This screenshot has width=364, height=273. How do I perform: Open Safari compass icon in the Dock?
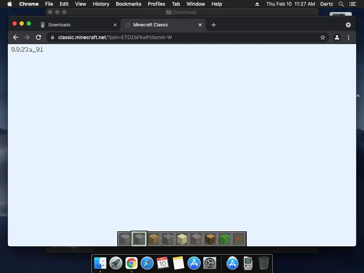tap(147, 263)
